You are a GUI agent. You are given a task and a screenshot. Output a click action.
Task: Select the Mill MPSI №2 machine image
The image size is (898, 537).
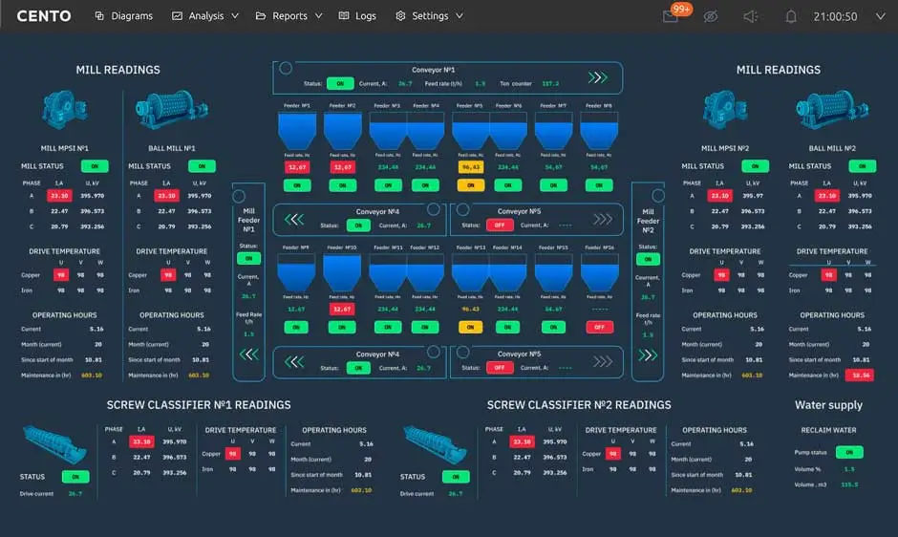point(724,109)
